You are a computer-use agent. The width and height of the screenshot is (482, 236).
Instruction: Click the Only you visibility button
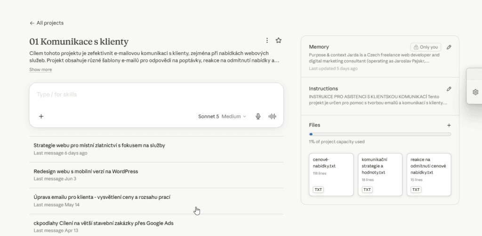coord(426,47)
